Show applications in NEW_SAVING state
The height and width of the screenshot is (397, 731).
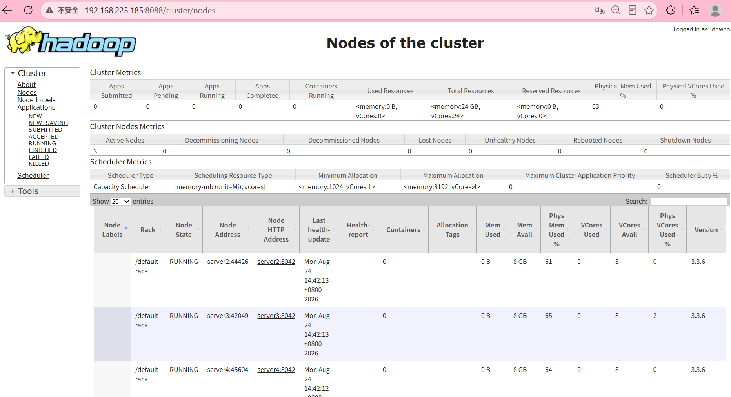[x=48, y=123]
